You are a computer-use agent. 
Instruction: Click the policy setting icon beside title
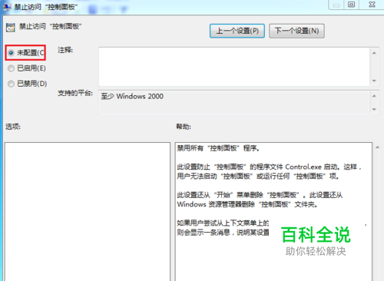tap(11, 28)
